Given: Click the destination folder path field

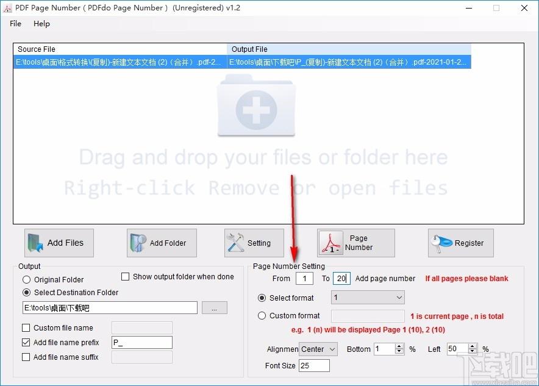Looking at the screenshot, I should click(110, 308).
